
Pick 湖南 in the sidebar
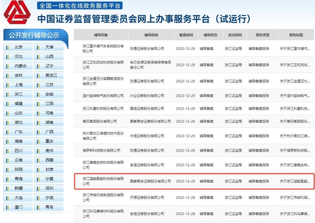49,122
